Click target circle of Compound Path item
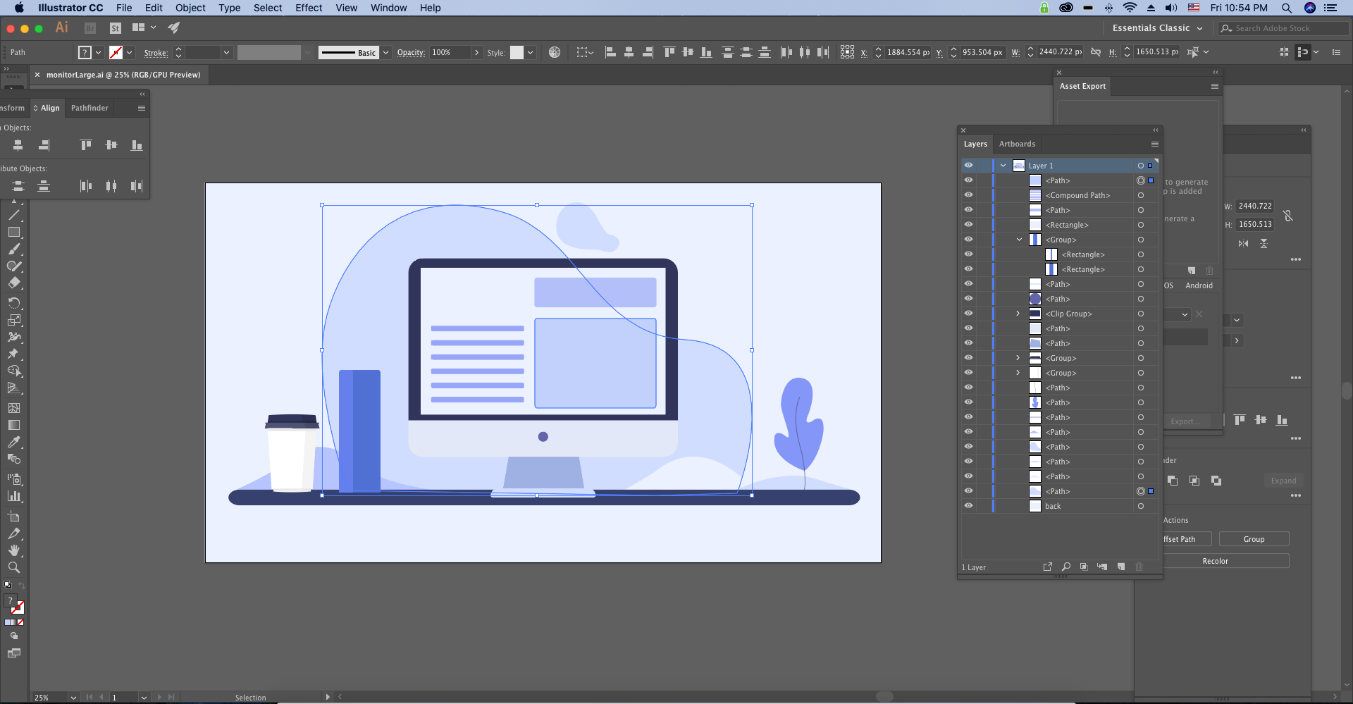This screenshot has width=1353, height=704. coord(1141,195)
